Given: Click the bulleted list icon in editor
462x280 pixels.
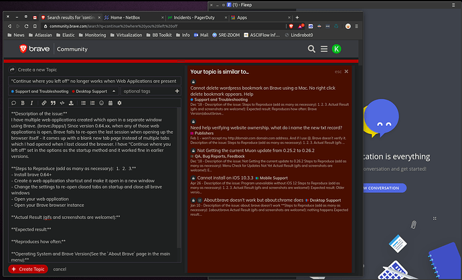Looking at the screenshot, I should pyautogui.click(x=84, y=103).
